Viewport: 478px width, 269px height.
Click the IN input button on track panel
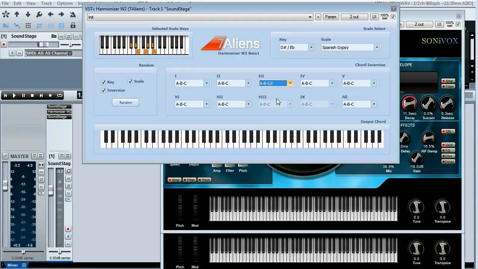[20, 53]
